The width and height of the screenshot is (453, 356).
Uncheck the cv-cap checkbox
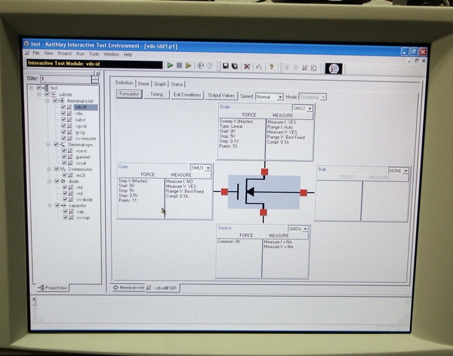[66, 217]
